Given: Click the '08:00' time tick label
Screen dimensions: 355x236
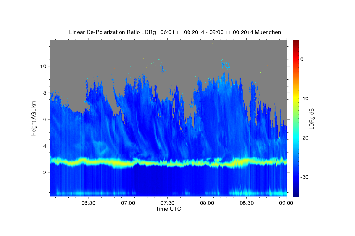Looking at the screenshot, I should coord(207,203).
